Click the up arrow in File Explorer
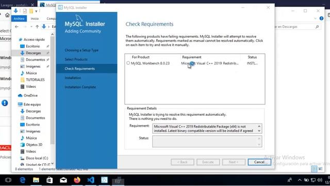The width and height of the screenshot is (330, 186). (37, 27)
